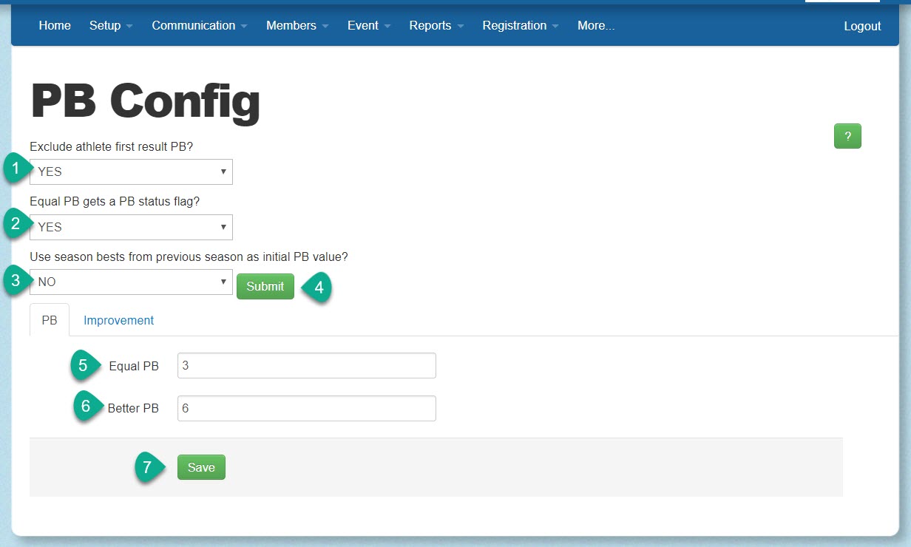Open the Event menu

pos(368,26)
